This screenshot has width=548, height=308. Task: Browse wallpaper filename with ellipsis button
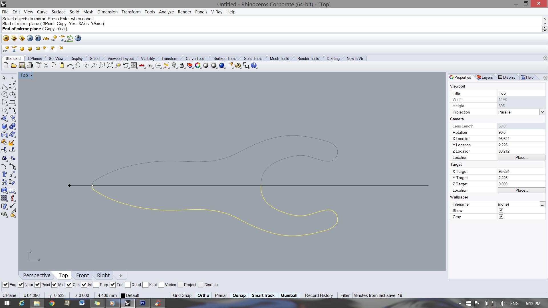(542, 204)
